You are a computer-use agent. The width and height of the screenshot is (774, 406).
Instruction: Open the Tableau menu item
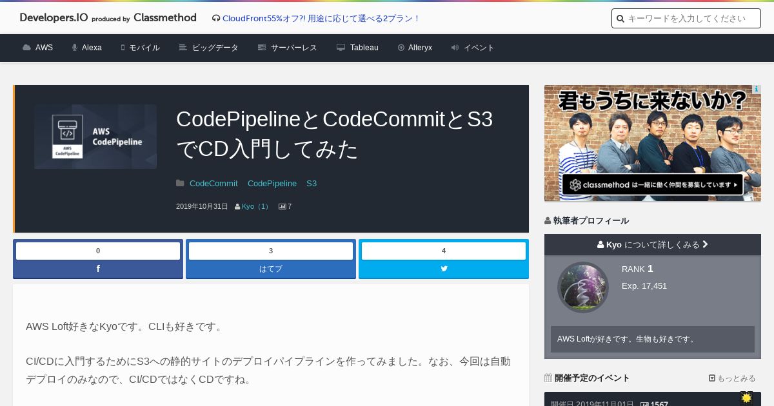(364, 48)
